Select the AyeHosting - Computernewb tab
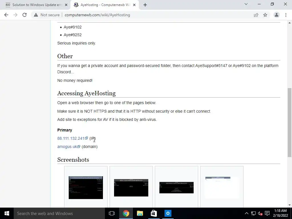This screenshot has height=219, width=292. 105,5
